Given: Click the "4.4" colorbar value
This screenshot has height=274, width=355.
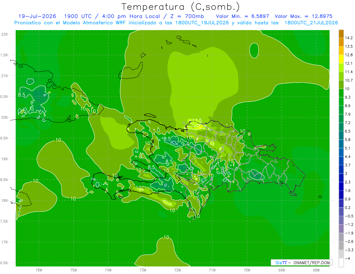Looking at the screenshot, I should point(348,156).
